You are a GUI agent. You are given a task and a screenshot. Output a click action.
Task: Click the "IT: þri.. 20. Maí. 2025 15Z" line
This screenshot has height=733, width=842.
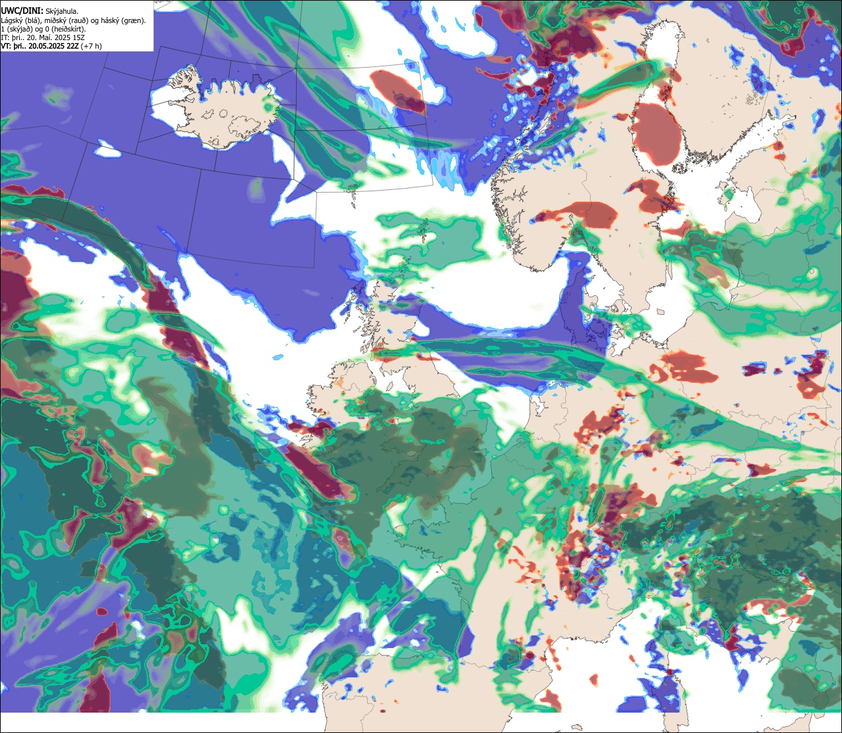(x=43, y=37)
